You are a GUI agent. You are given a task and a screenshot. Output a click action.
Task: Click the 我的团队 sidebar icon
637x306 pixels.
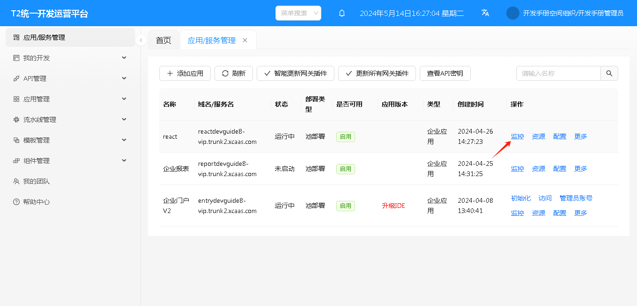click(x=16, y=181)
